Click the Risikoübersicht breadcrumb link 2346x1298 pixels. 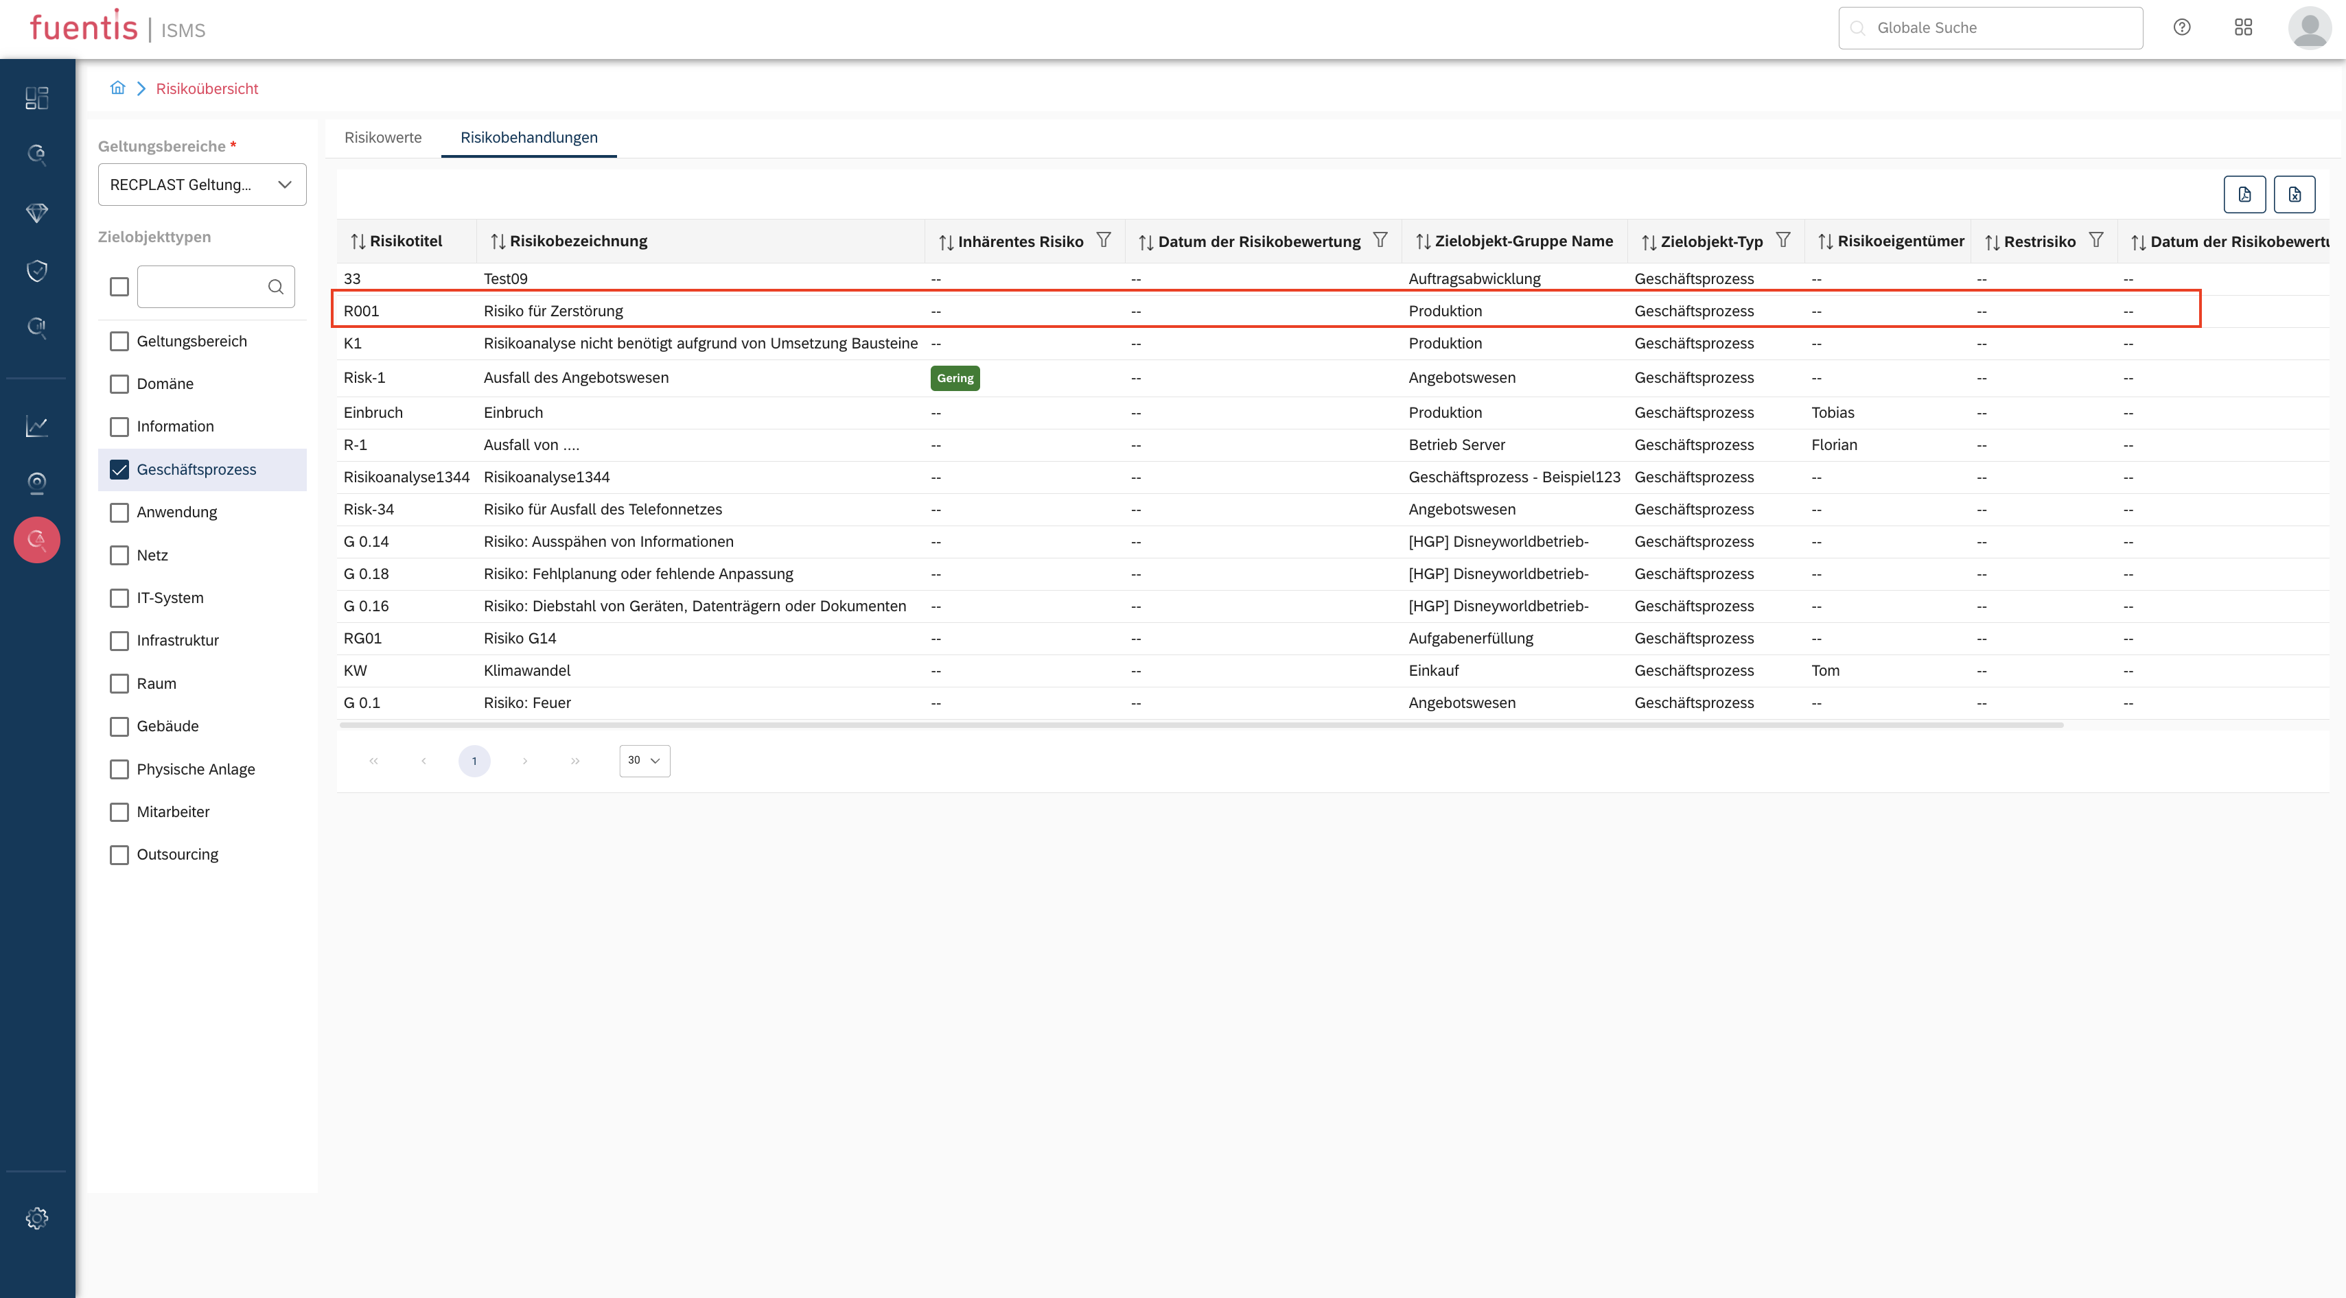tap(207, 88)
